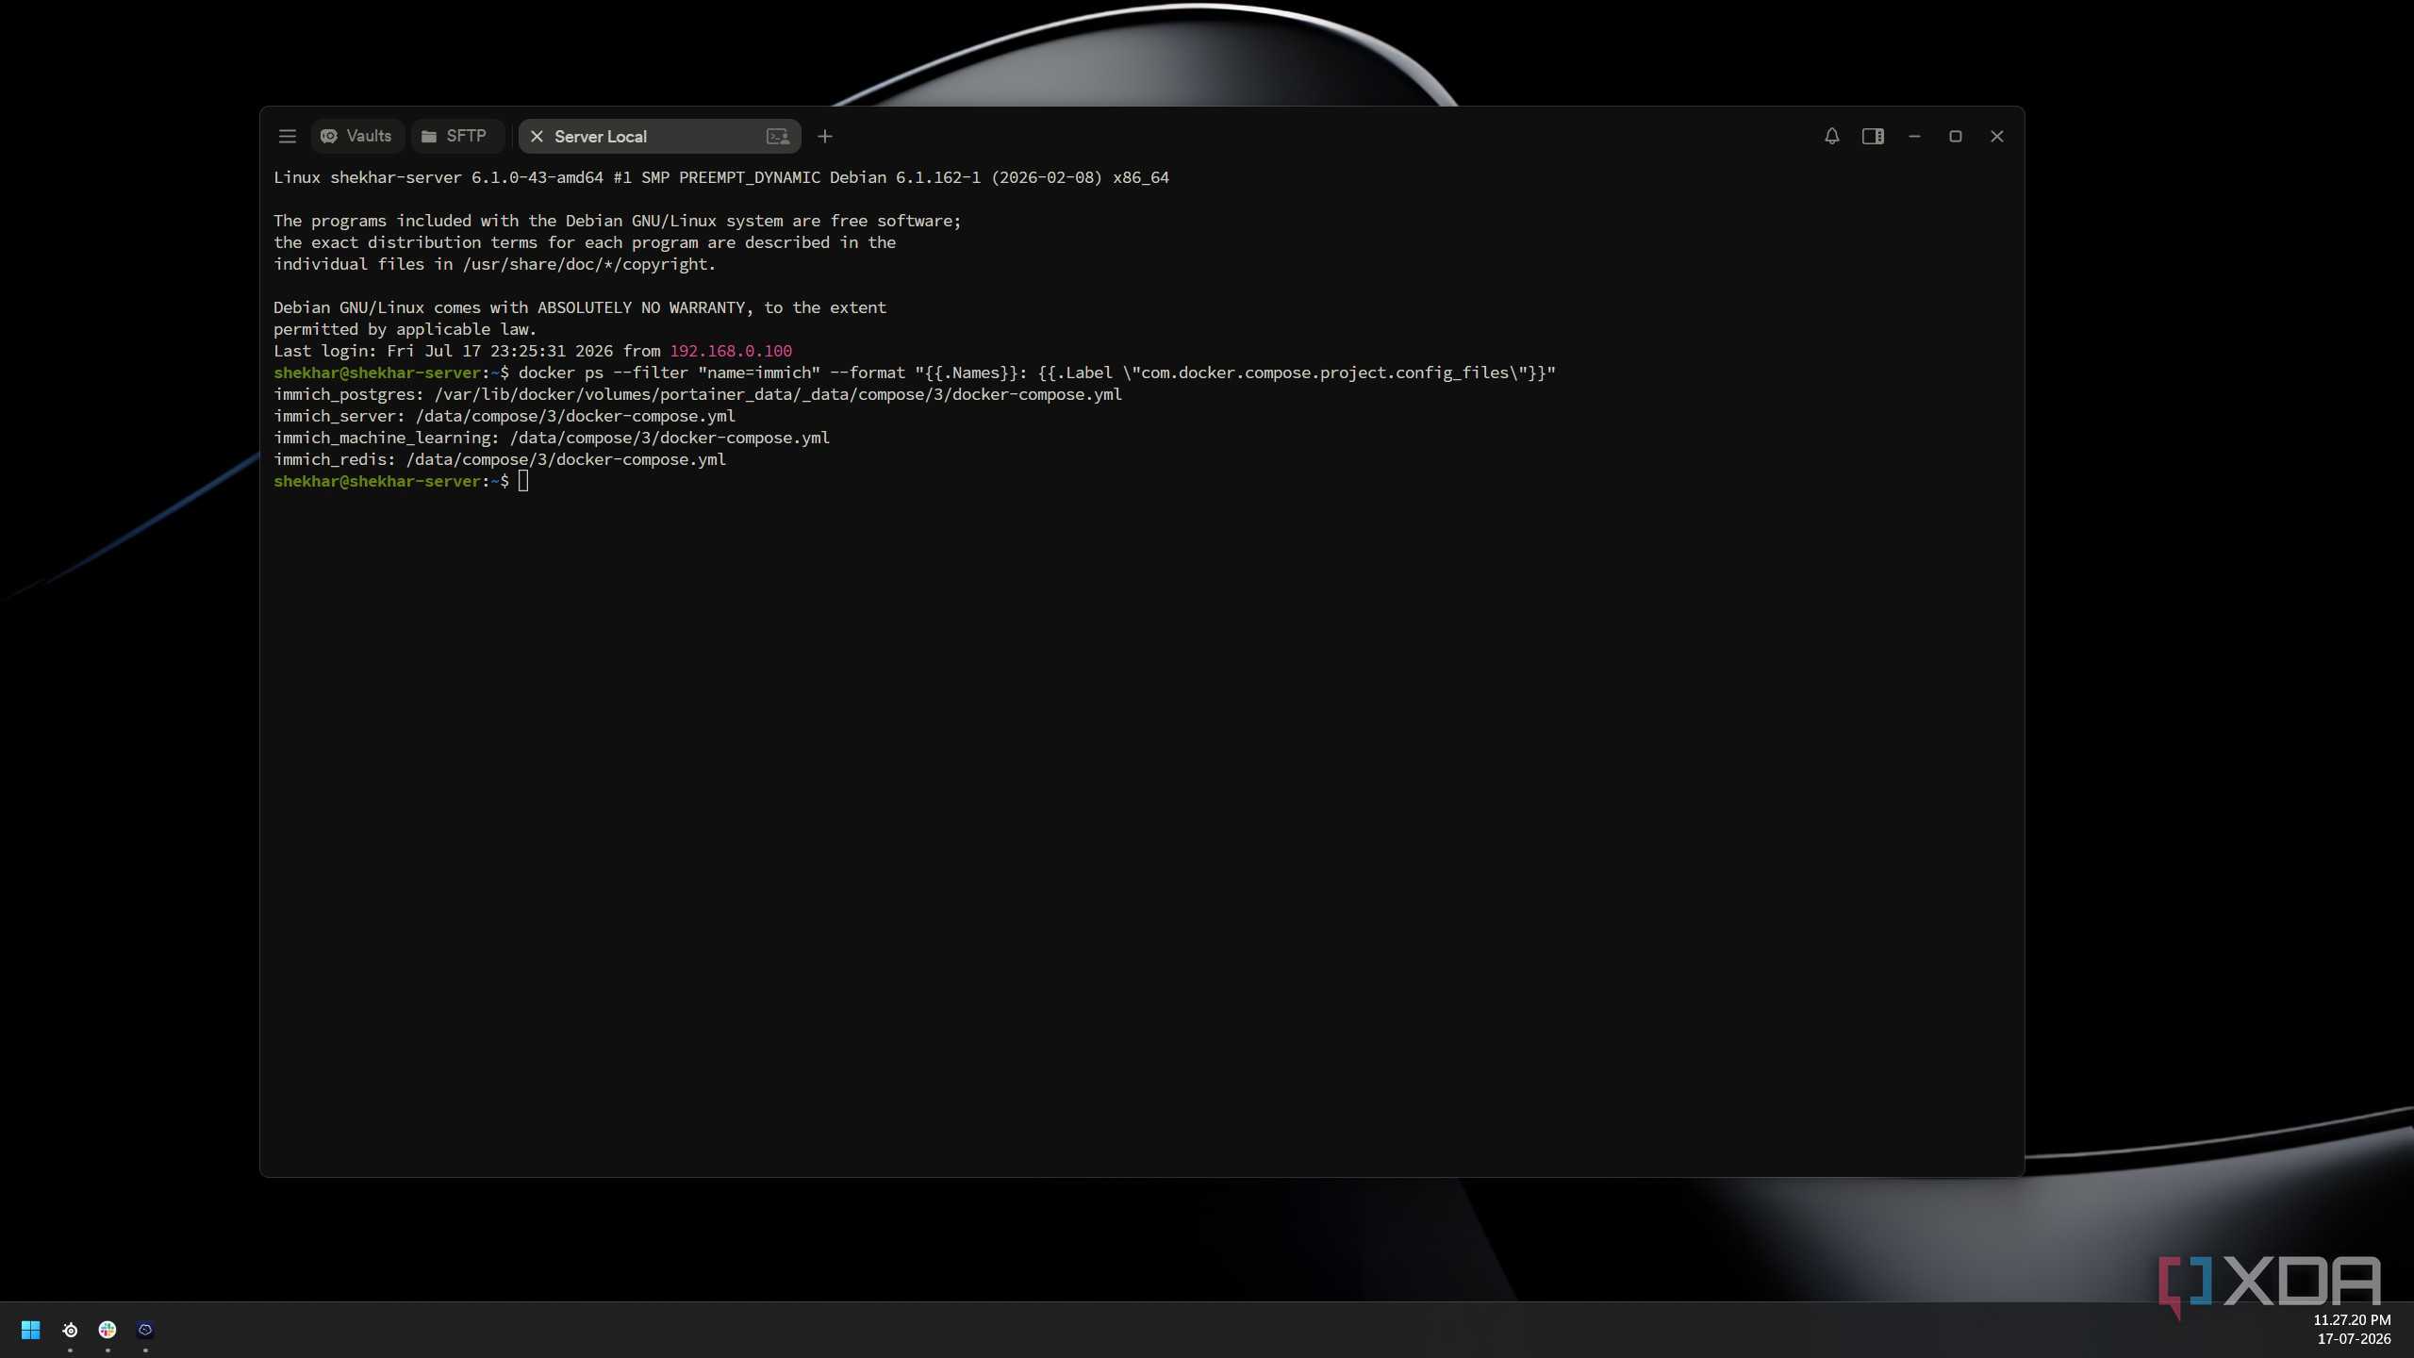Open the Windows Start menu

[30, 1330]
